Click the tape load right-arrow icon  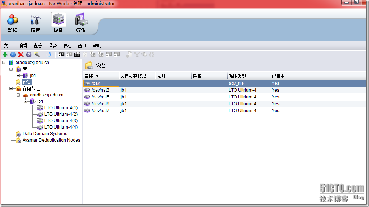coord(93,55)
